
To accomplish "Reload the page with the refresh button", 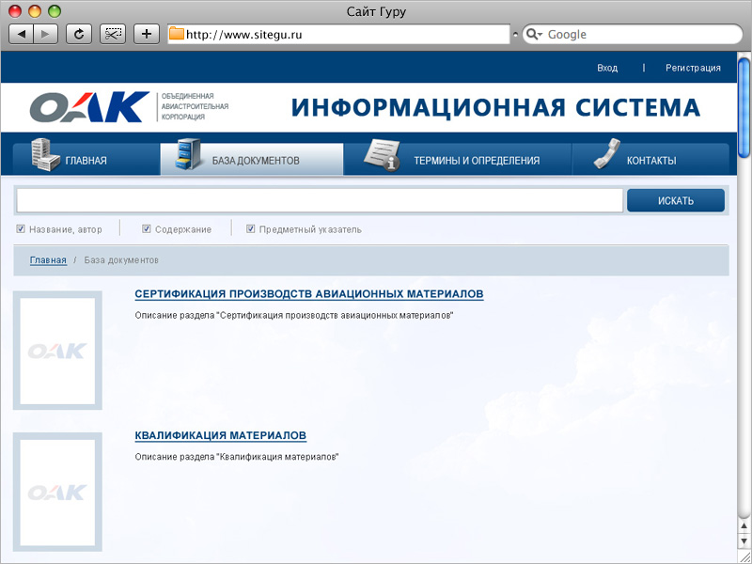I will [79, 34].
